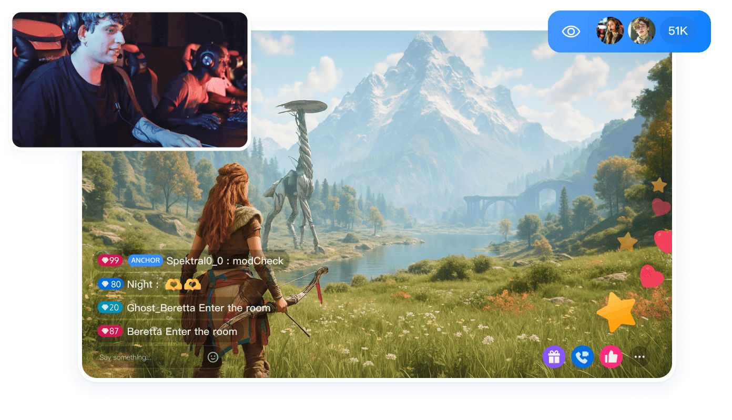Click the blue level 80 badge
This screenshot has height=420, width=732.
tap(110, 284)
